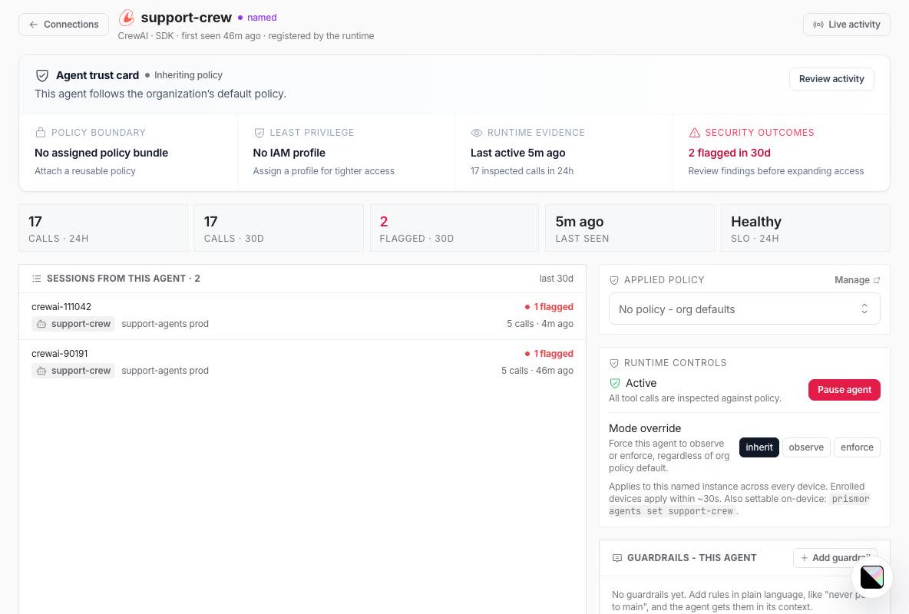Click 'support-agents prod' in crewai-90191 row

click(165, 371)
